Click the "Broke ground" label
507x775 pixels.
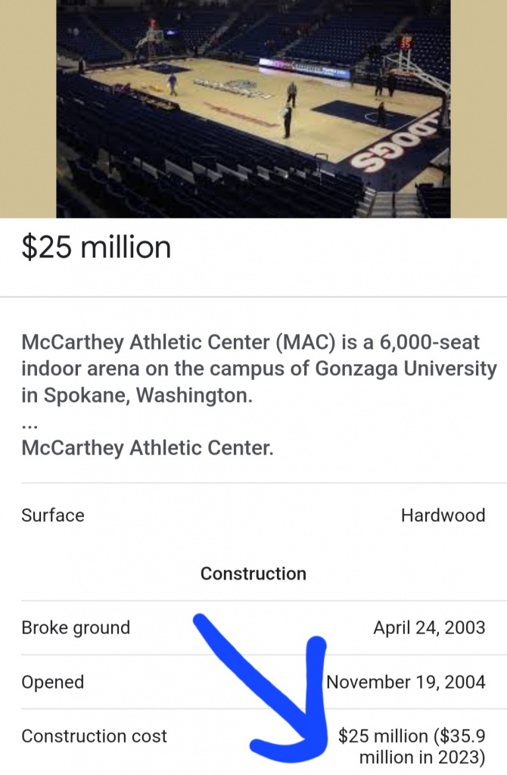tap(76, 627)
